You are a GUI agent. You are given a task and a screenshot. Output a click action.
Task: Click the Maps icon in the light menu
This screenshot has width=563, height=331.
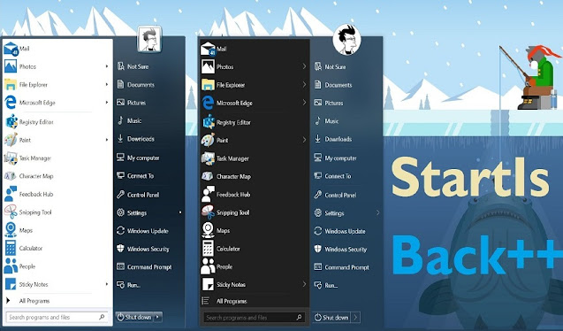coord(11,230)
